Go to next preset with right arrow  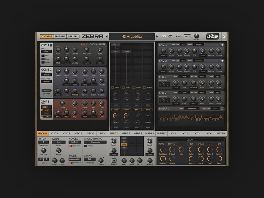pyautogui.click(x=157, y=37)
